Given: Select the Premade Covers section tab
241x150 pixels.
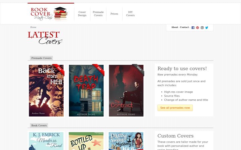Looking at the screenshot, I should click(x=42, y=58).
